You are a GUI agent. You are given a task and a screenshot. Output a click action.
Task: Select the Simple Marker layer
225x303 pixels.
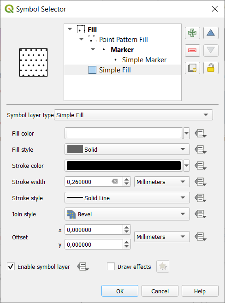pos(144,60)
